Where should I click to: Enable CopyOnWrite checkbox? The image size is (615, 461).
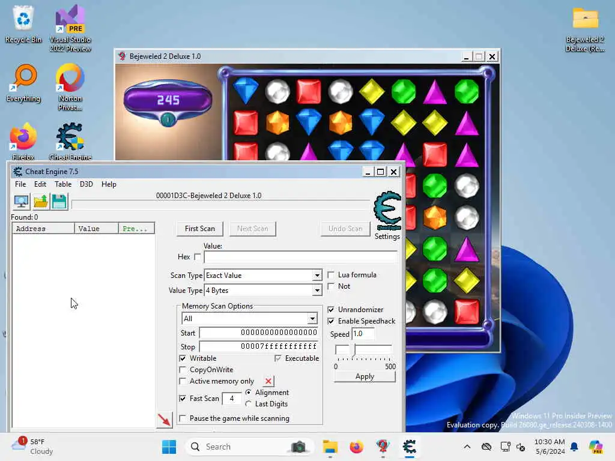click(x=183, y=370)
